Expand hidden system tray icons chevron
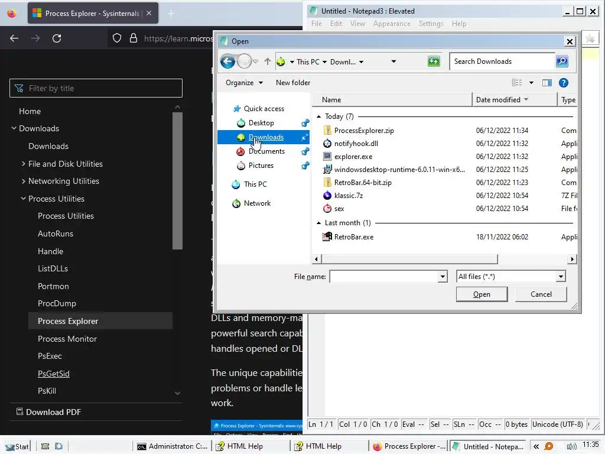This screenshot has height=454, width=605. pos(536,446)
